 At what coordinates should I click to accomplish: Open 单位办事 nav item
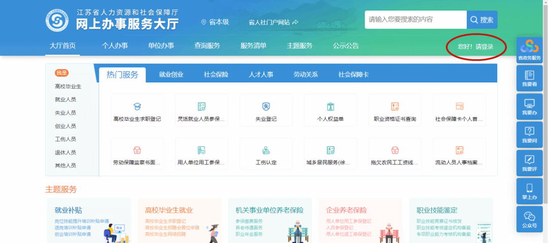click(161, 46)
